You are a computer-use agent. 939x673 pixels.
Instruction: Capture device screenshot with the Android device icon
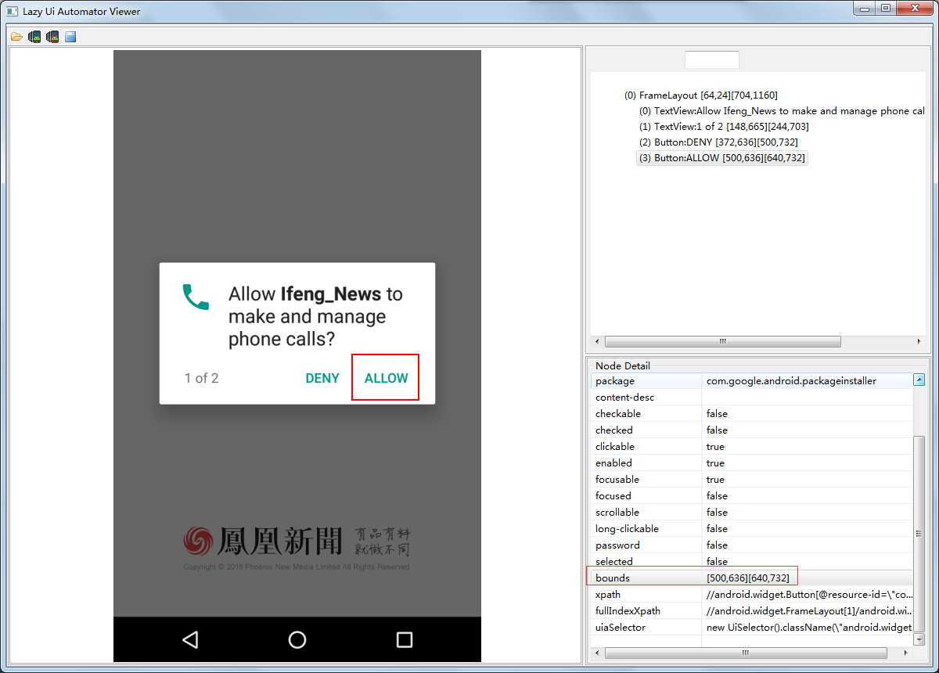(x=34, y=36)
